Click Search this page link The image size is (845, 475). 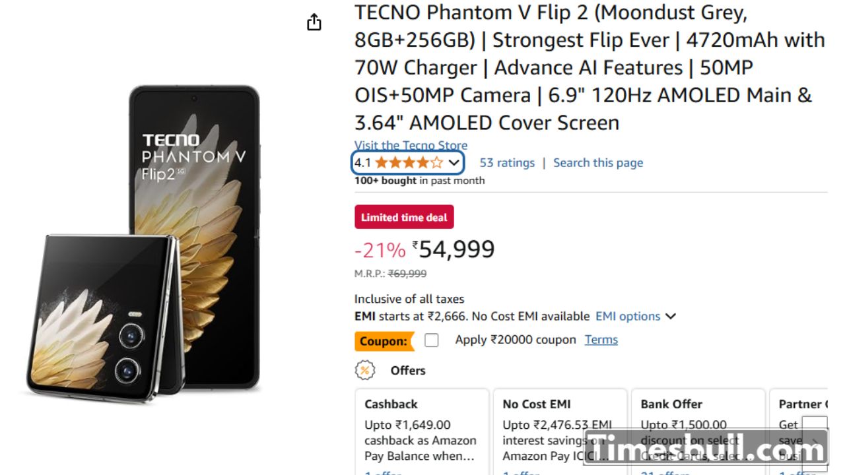point(598,163)
